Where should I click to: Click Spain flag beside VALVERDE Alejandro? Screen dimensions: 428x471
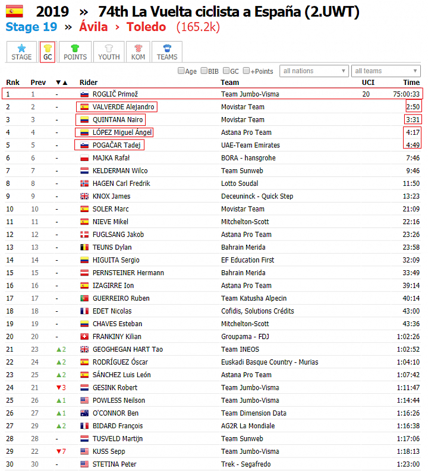click(84, 107)
